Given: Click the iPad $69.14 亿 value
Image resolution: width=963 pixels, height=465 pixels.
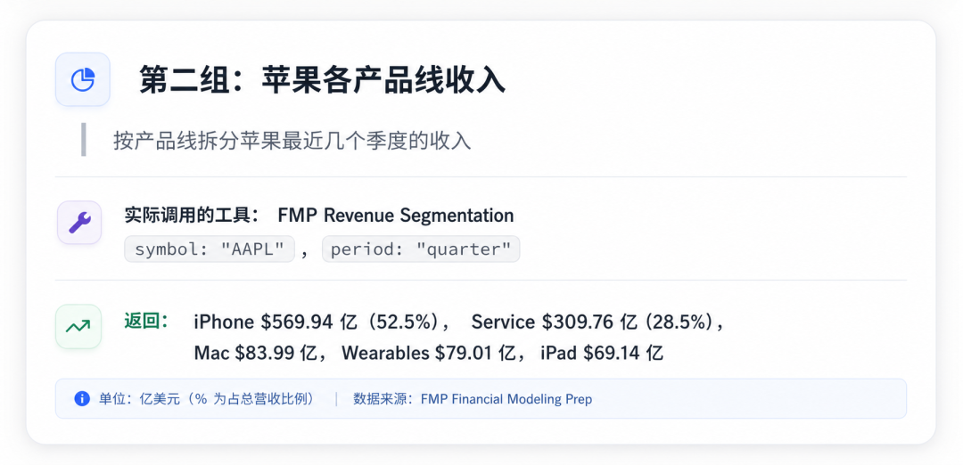Looking at the screenshot, I should click(x=602, y=353).
